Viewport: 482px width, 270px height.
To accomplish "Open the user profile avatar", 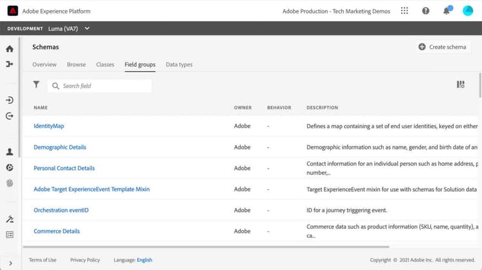I will point(468,11).
